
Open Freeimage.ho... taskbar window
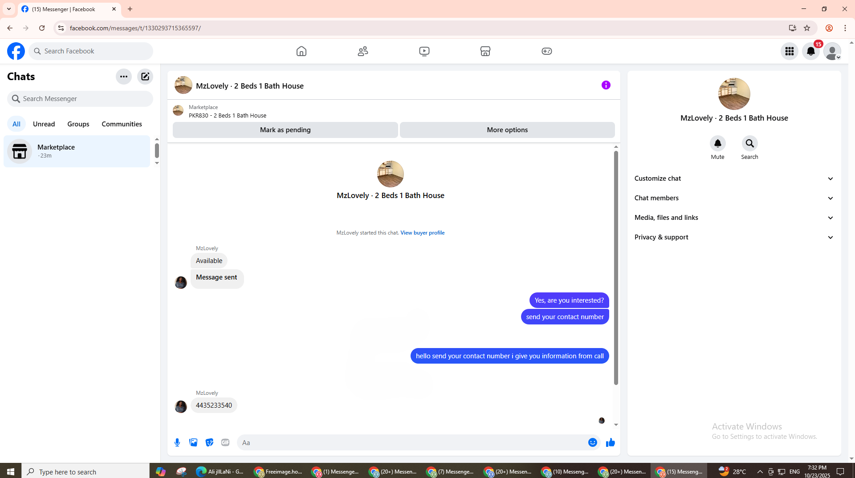(278, 471)
